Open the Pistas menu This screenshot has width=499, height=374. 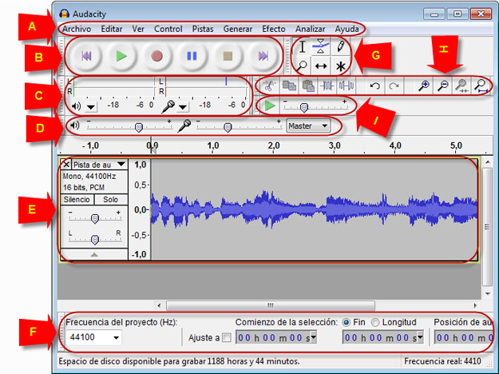203,29
